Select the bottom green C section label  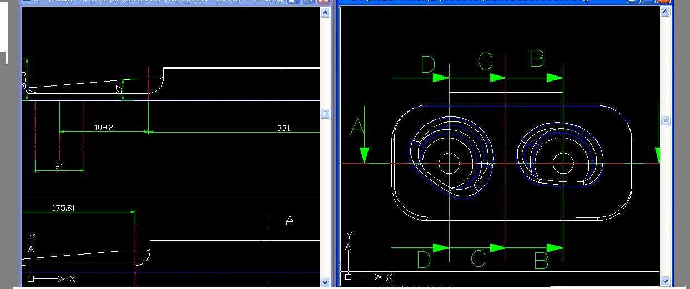[479, 259]
